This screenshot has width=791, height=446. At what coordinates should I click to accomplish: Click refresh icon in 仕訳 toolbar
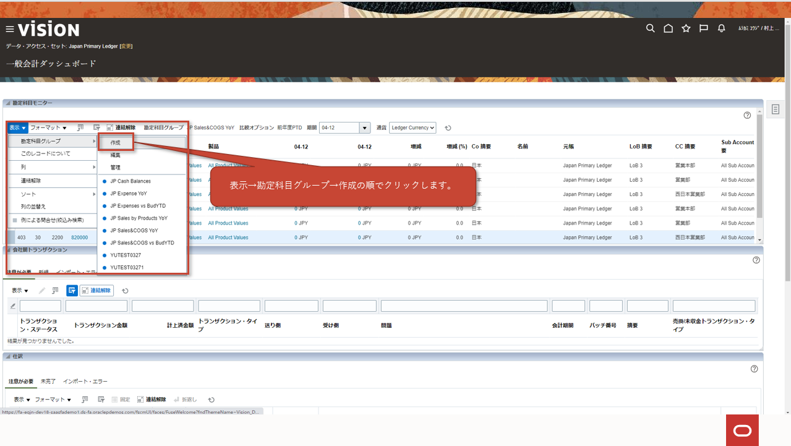click(212, 400)
